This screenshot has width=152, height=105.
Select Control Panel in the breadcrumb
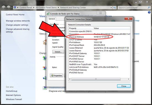point(26,7)
